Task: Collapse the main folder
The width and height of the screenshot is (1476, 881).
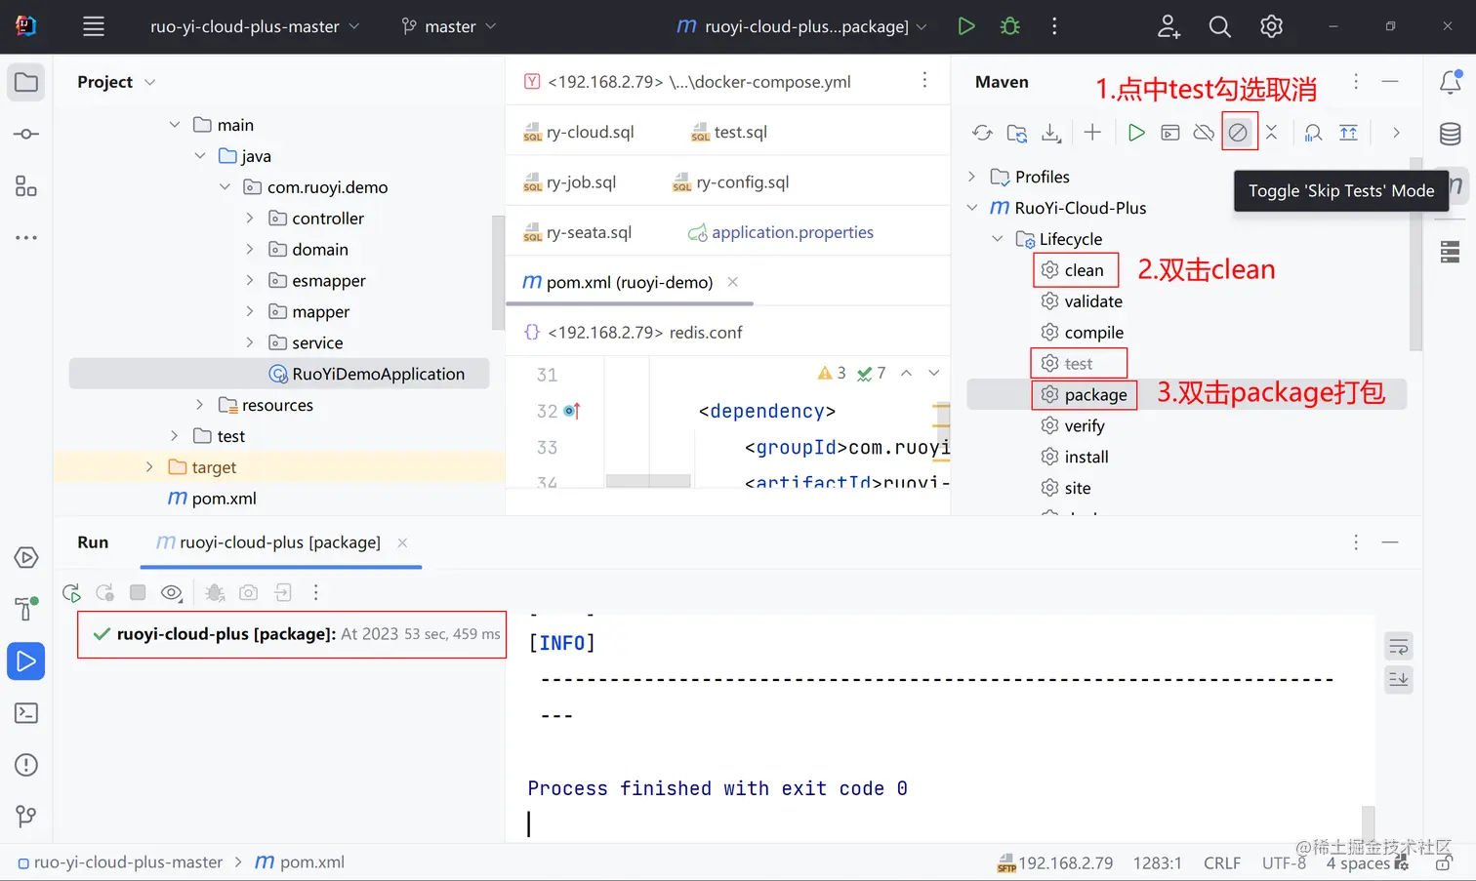Action: pyautogui.click(x=175, y=125)
